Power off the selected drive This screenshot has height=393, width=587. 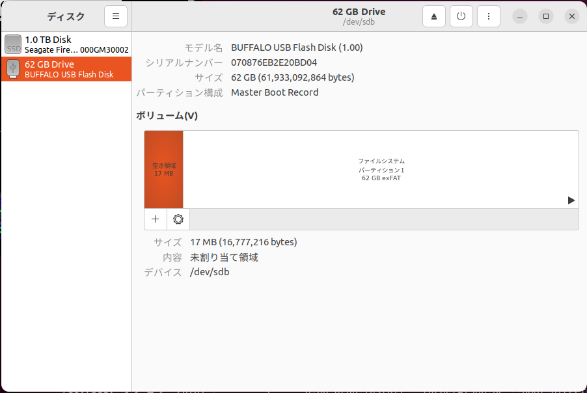(461, 16)
